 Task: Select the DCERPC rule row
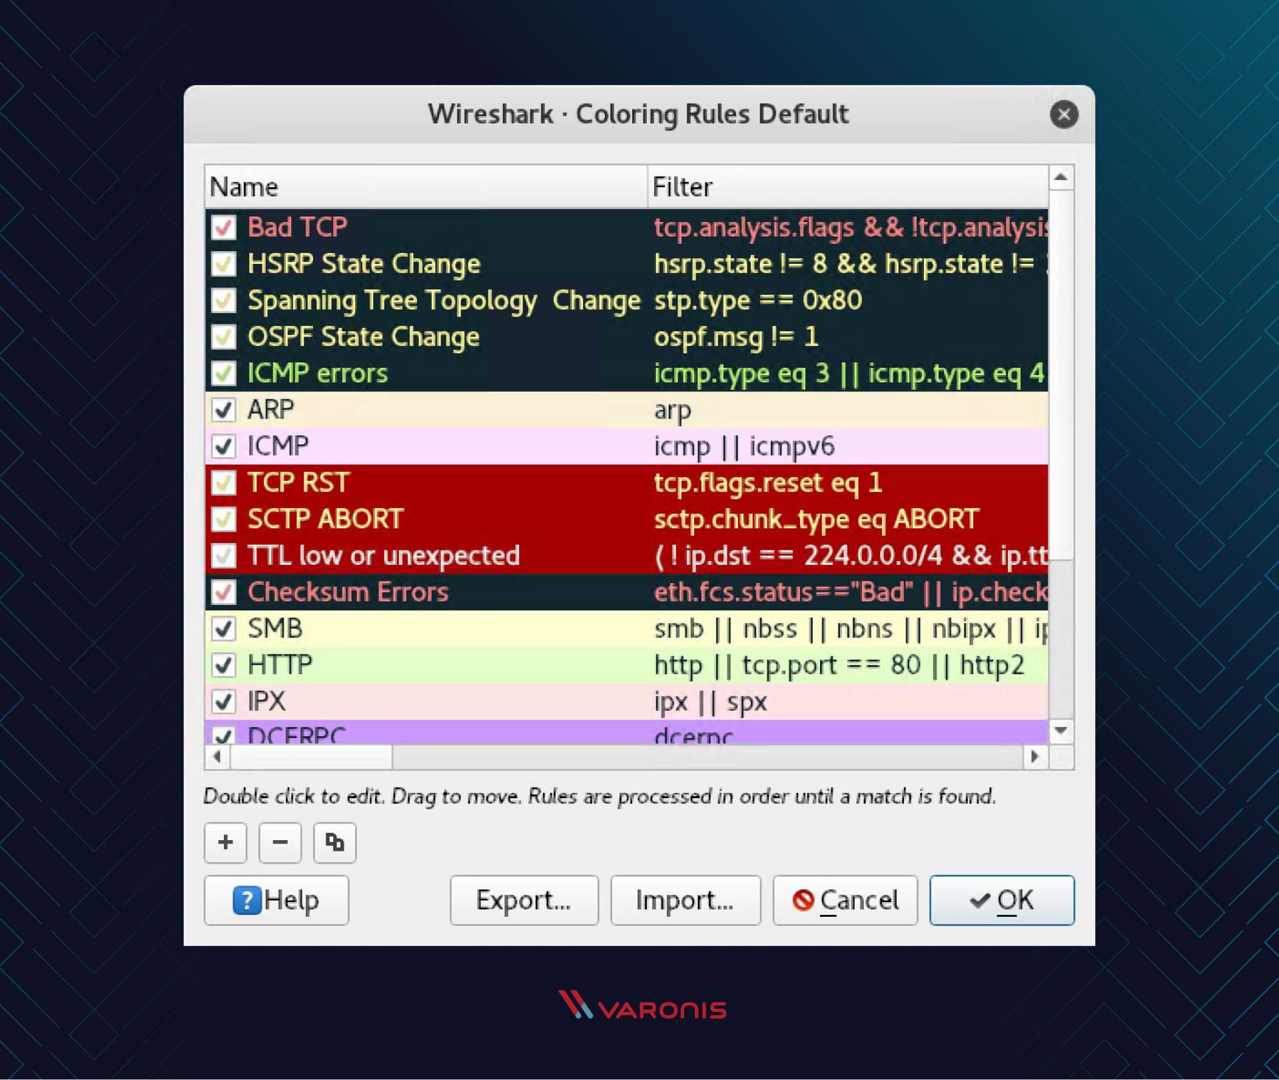[x=626, y=733]
